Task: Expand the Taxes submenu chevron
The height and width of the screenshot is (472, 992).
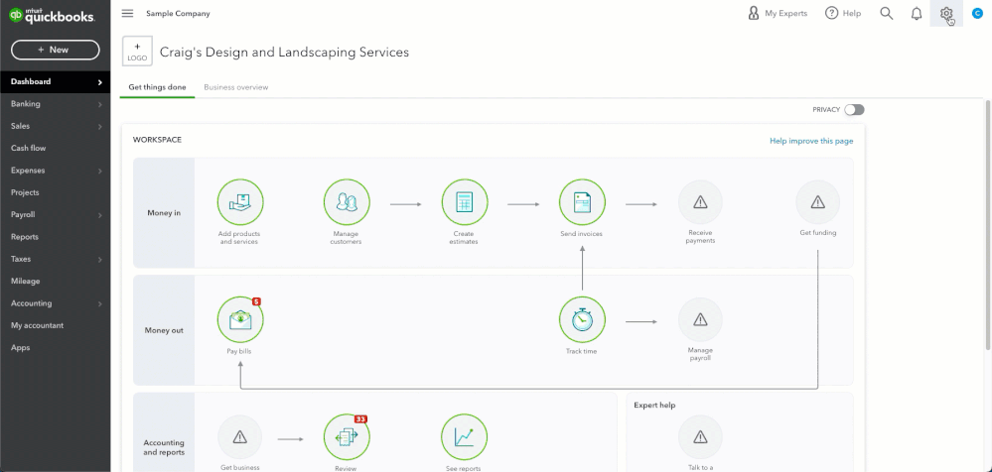Action: click(x=100, y=259)
